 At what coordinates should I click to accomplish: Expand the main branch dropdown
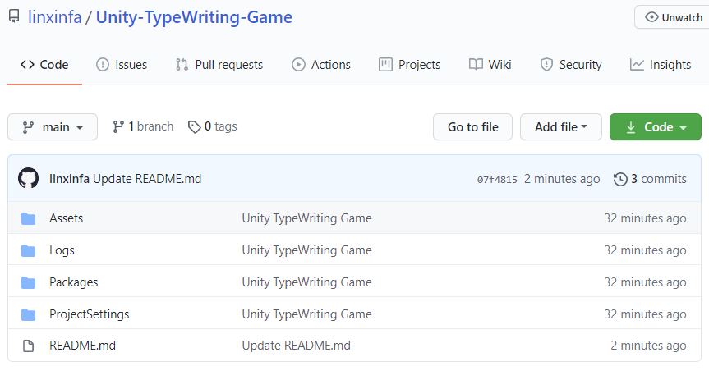tap(53, 127)
